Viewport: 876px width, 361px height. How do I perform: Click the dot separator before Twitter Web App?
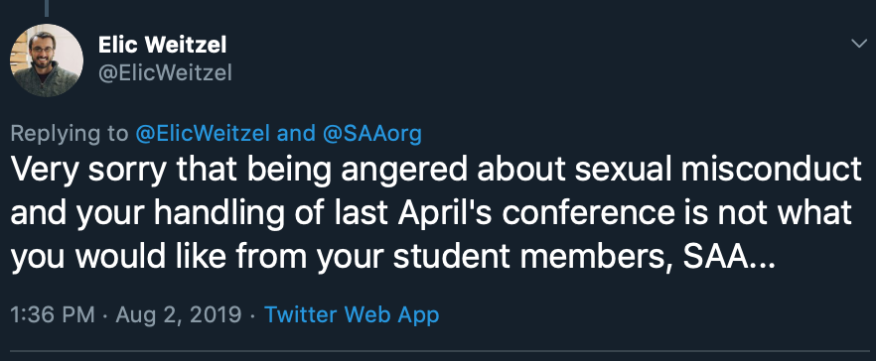coord(253,315)
